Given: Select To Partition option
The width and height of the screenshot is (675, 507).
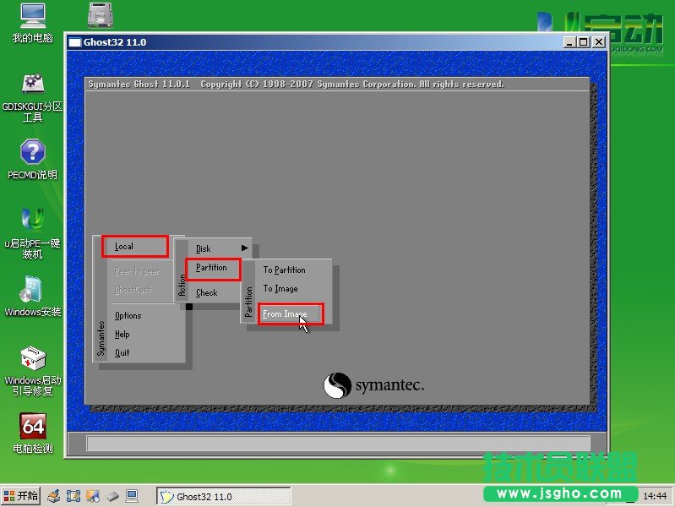Looking at the screenshot, I should 285,270.
